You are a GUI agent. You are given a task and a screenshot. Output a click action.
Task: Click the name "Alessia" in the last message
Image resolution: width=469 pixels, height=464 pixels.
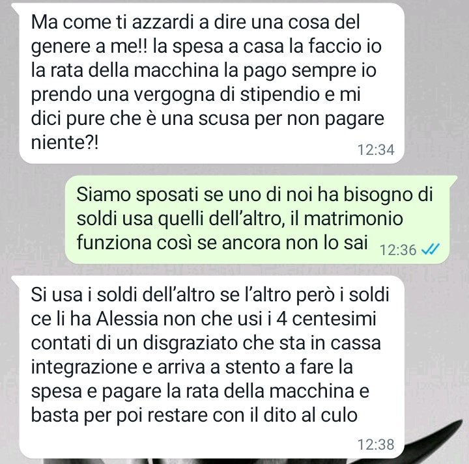click(x=127, y=319)
